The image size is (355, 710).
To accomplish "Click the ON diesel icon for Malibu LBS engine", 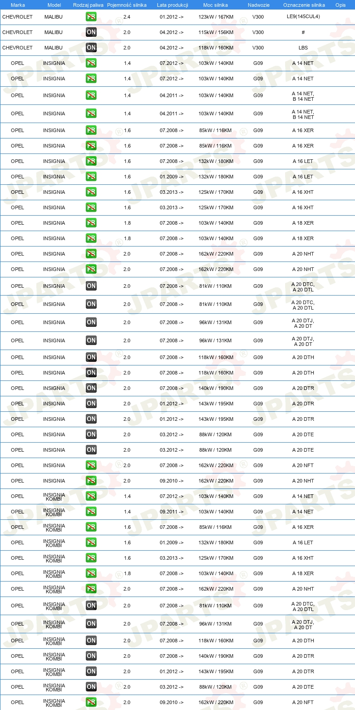I will [x=91, y=48].
